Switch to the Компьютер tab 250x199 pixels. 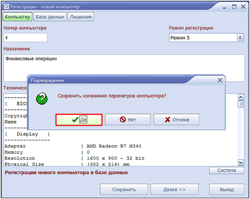(x=17, y=17)
